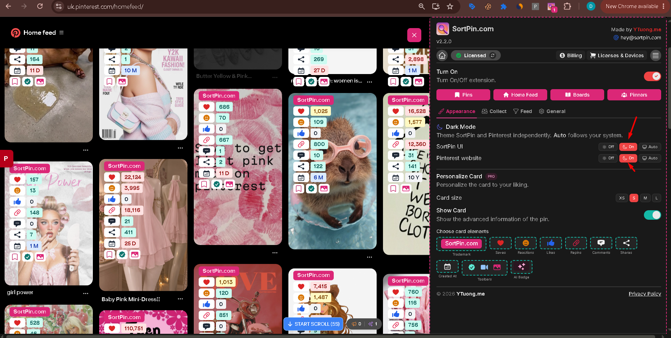Screen dimensions: 671x338
Task: Click the SortPin home icon button
Action: click(442, 55)
